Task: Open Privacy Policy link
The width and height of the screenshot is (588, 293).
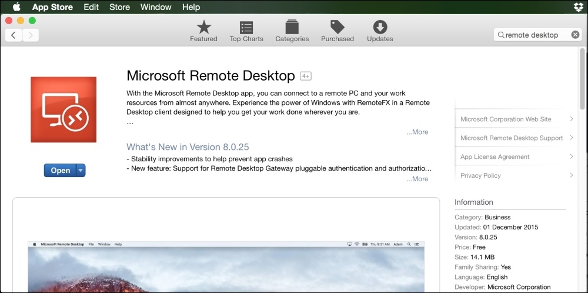Action: [480, 175]
